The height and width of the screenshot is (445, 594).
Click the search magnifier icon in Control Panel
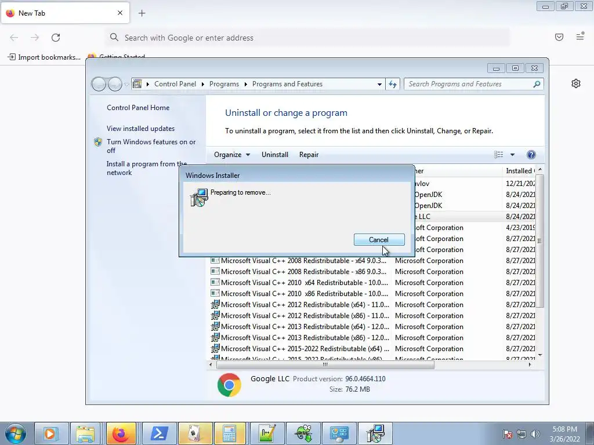537,84
